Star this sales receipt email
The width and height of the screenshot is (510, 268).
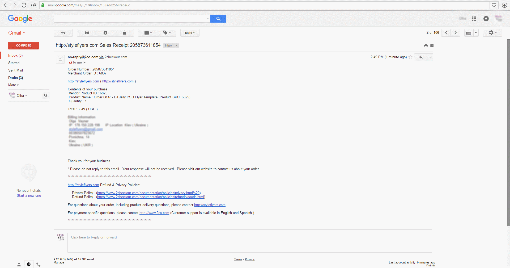coord(410,57)
